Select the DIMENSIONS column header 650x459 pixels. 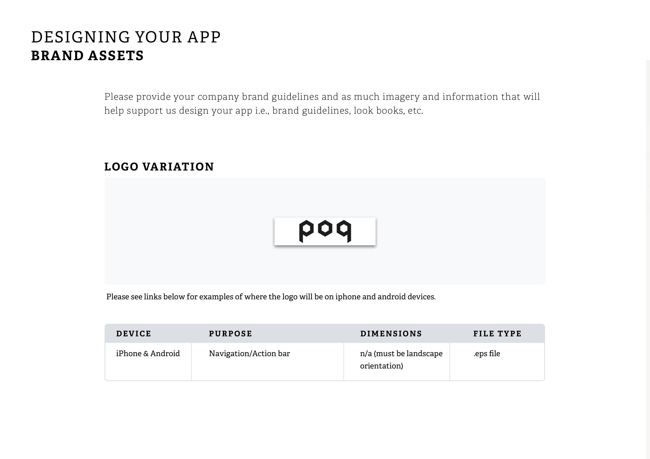click(391, 333)
